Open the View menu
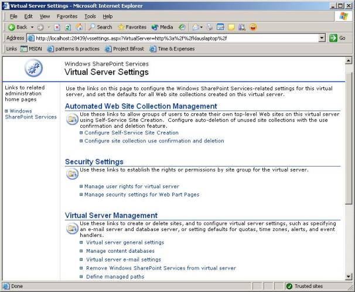The height and width of the screenshot is (292, 355). 45,16
